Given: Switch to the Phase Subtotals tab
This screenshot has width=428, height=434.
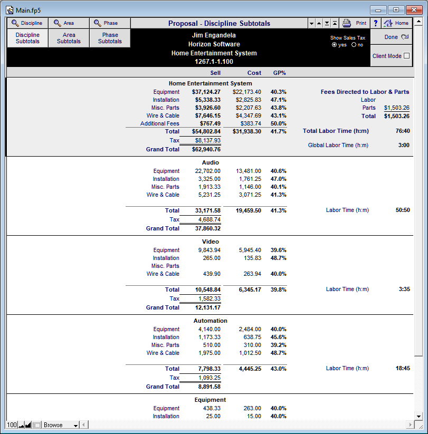Looking at the screenshot, I should point(110,38).
